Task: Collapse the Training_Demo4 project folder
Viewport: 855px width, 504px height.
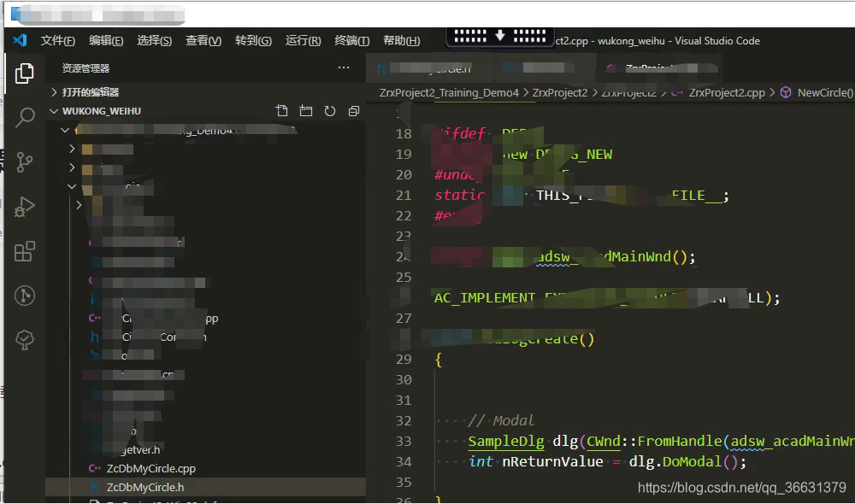Action: tap(65, 130)
